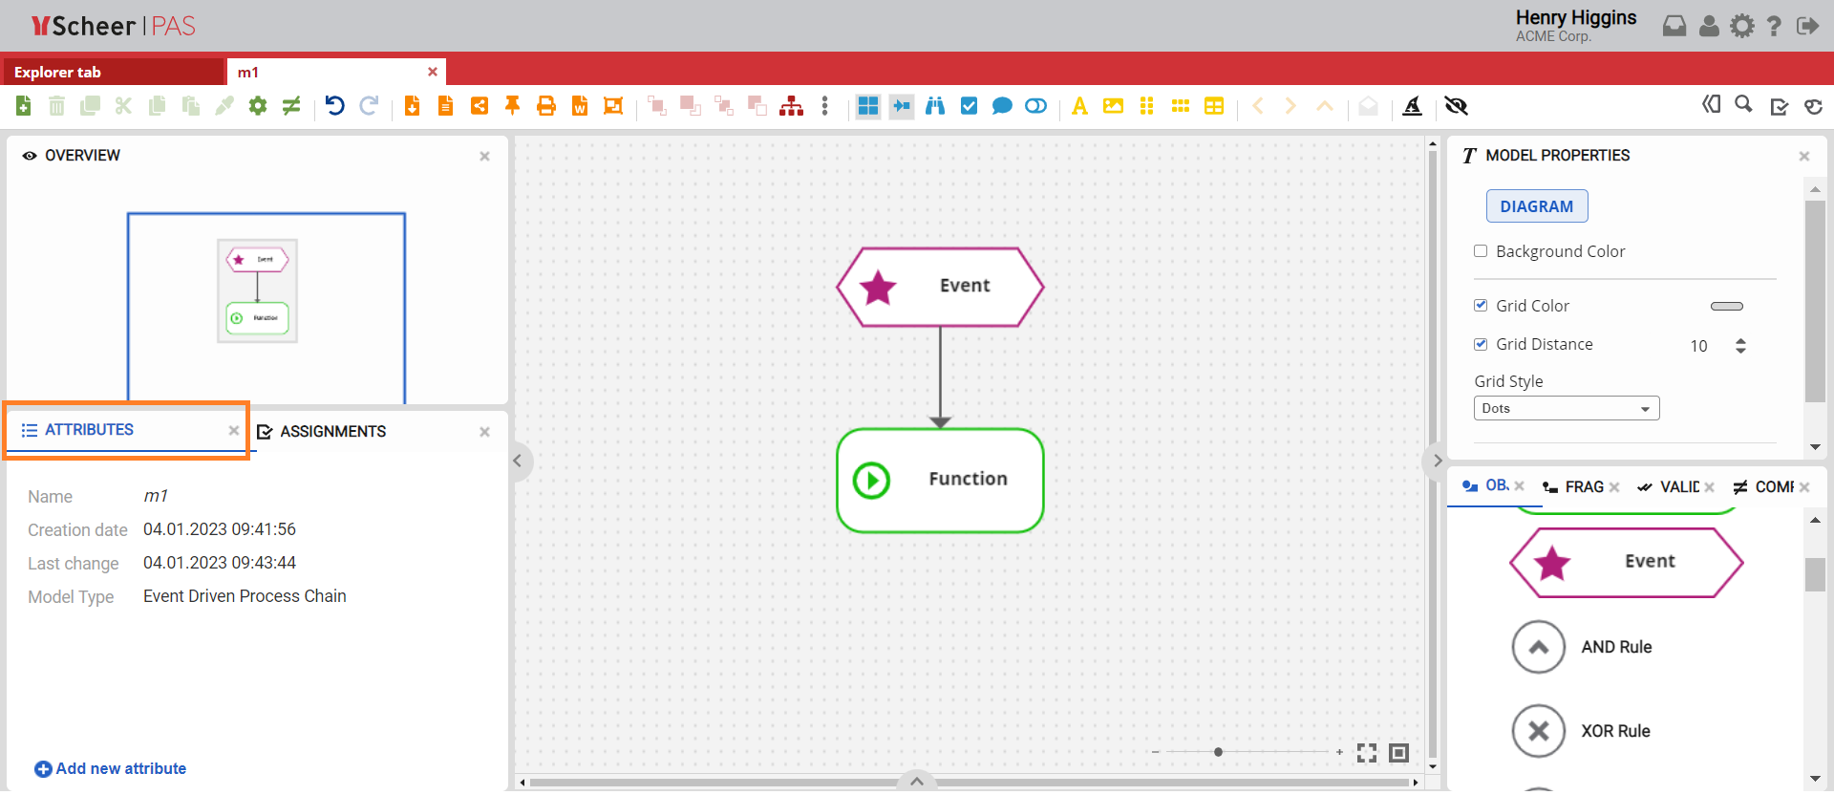This screenshot has width=1834, height=795.
Task: Click the green gear settings icon
Action: pyautogui.click(x=258, y=106)
